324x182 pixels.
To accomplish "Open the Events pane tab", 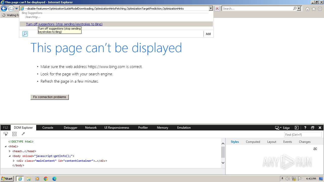I will click(x=288, y=142).
